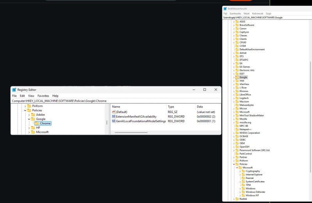
Task: Select the ESET folder icon
Action: point(237,74)
